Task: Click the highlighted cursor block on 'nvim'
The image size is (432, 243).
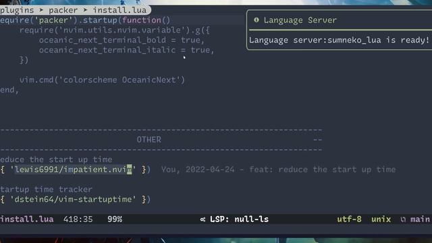Action: pyautogui.click(x=129, y=169)
